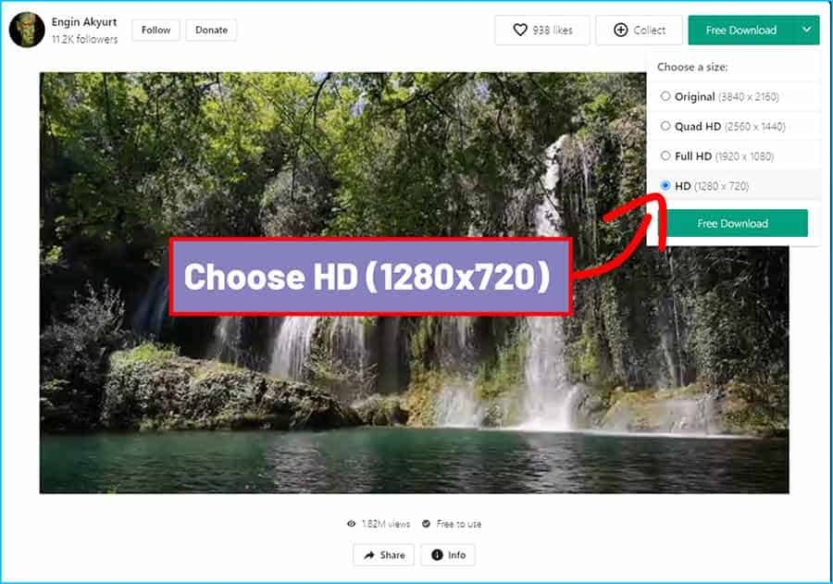Click the heart icon in likes button
833x584 pixels.
click(520, 31)
